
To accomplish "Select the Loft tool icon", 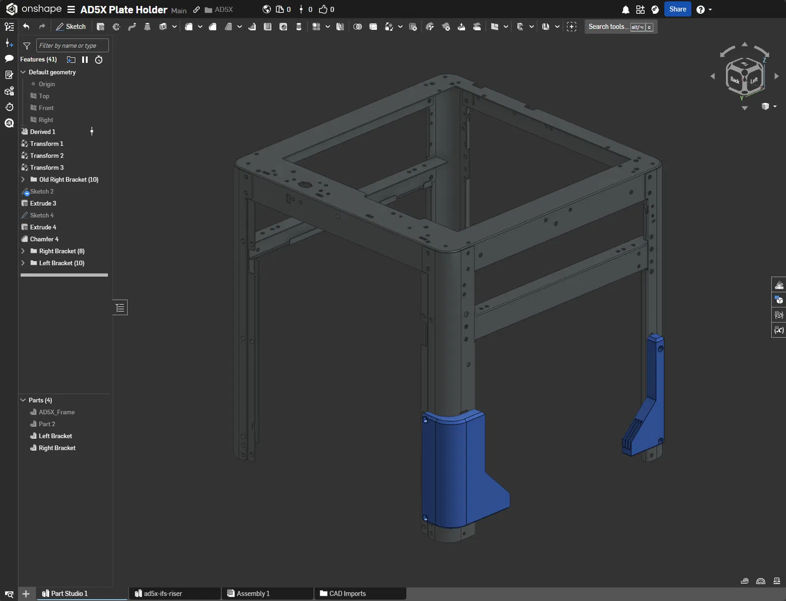I will [x=147, y=27].
